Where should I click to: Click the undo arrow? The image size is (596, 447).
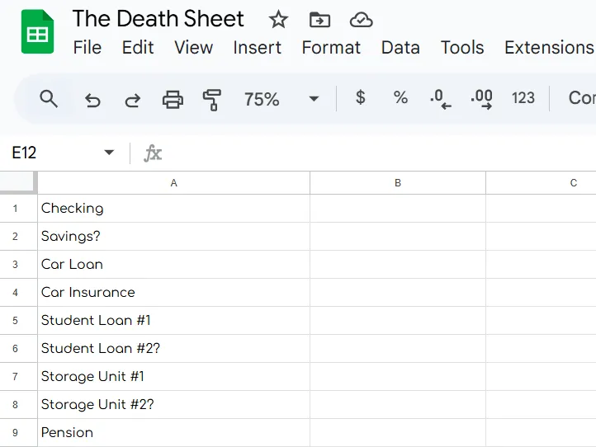[x=92, y=100]
